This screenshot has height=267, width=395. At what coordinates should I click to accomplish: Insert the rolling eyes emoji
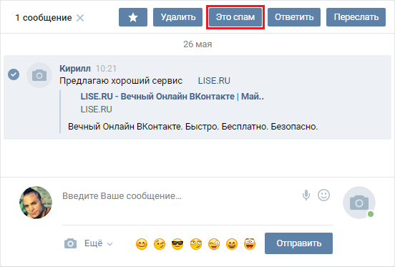point(196,244)
